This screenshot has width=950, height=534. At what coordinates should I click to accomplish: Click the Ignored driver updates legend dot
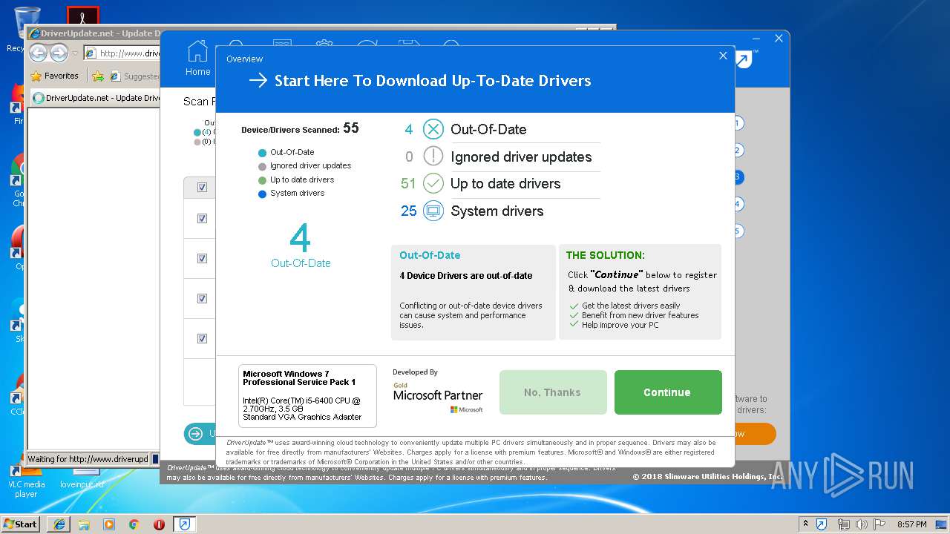262,166
